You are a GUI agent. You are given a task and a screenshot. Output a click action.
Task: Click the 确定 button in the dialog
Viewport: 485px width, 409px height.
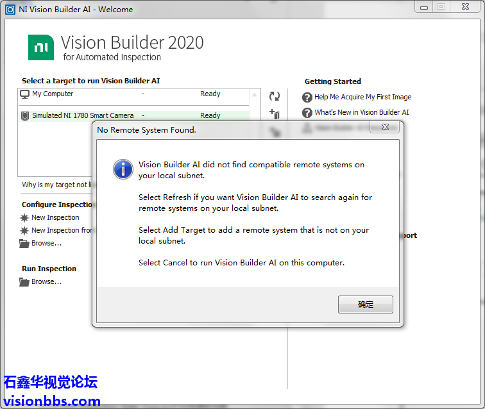365,305
